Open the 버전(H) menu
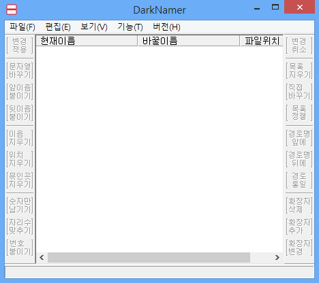Image resolution: width=319 pixels, height=283 pixels. [x=166, y=27]
